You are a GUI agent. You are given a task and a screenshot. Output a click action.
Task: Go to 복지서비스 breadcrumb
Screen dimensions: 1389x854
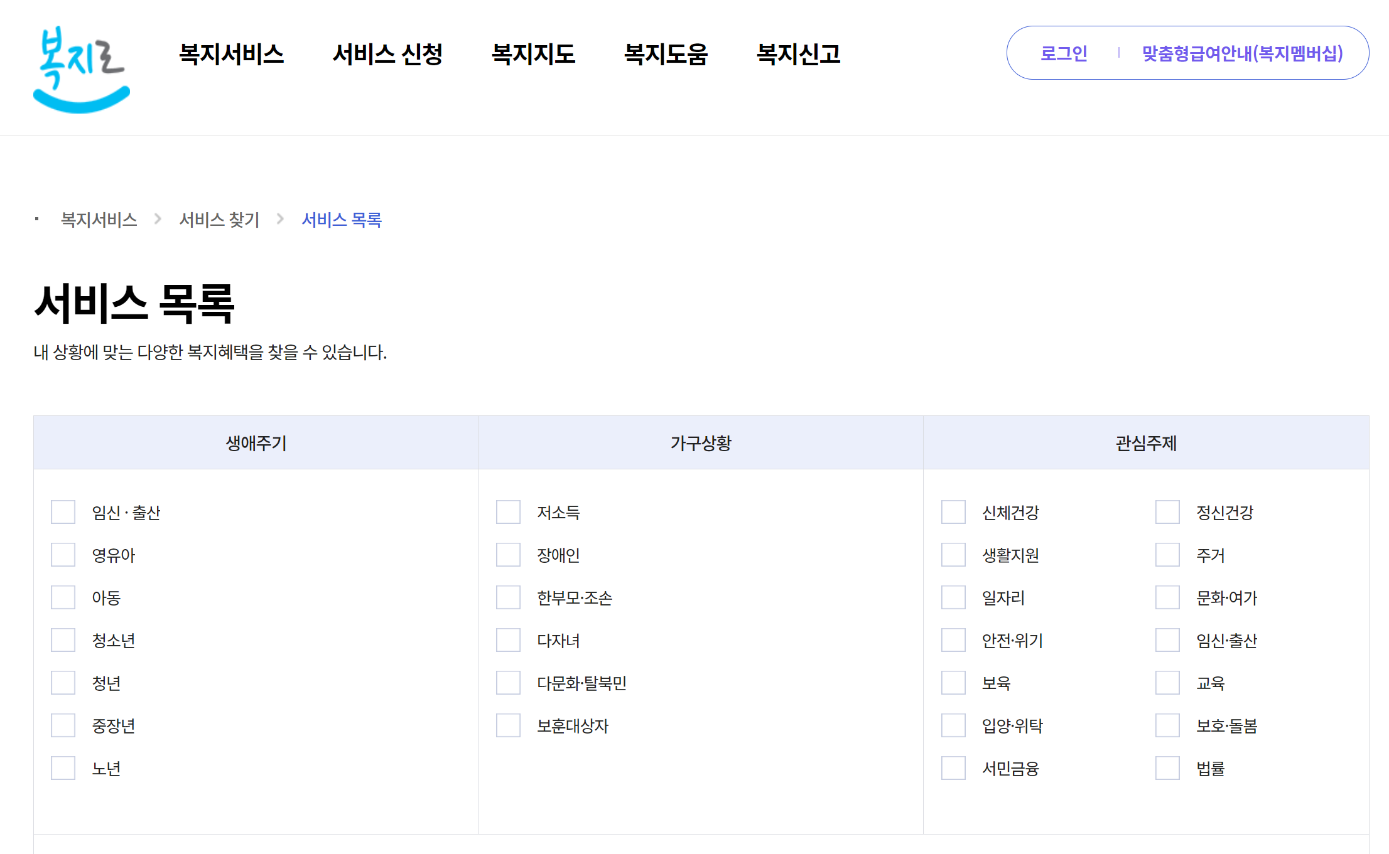99,220
